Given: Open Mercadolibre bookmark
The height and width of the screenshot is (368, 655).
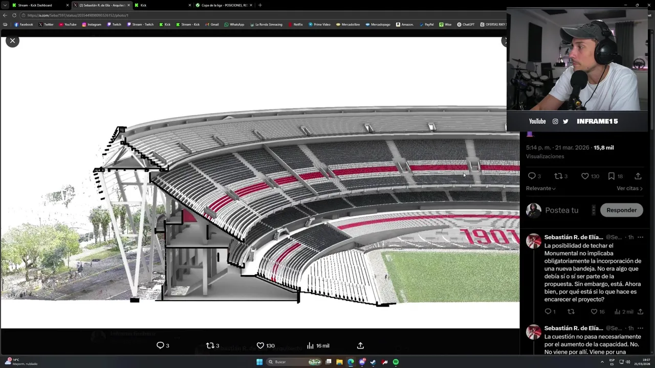Looking at the screenshot, I should point(348,25).
